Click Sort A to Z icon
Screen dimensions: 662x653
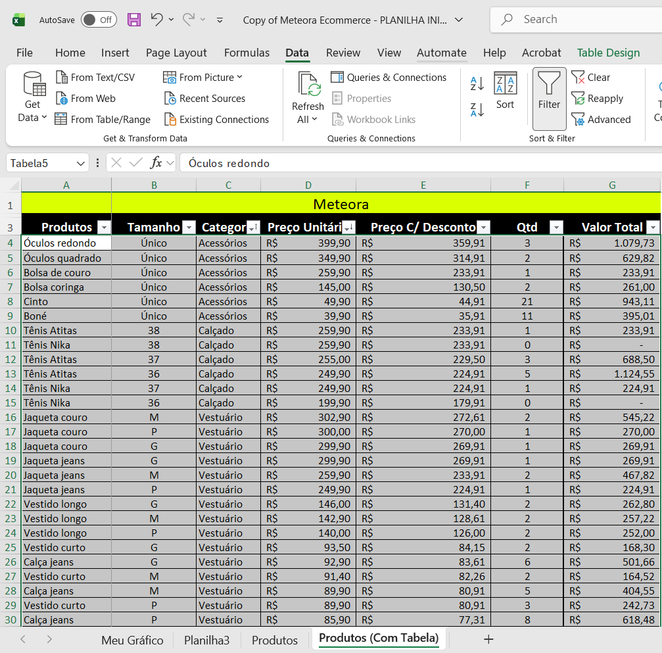(x=477, y=84)
